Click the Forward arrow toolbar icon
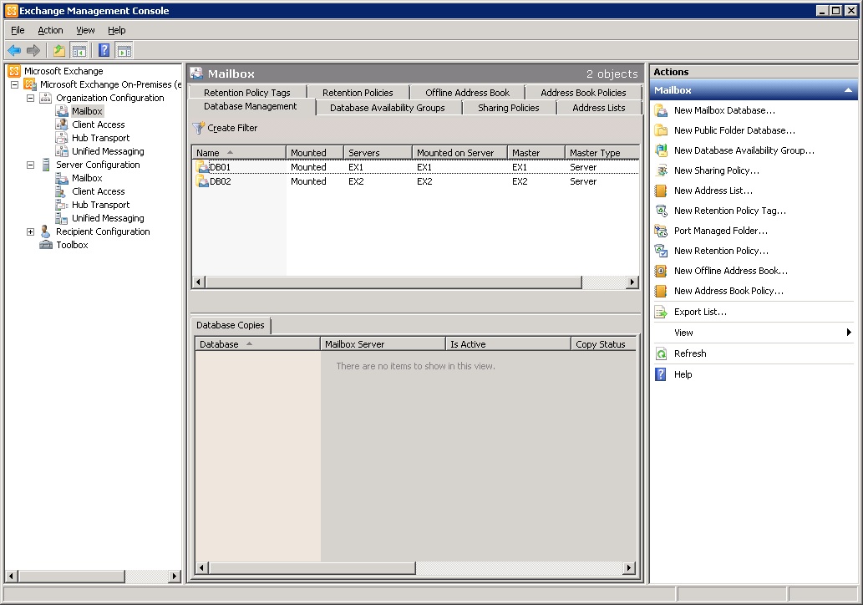This screenshot has height=605, width=863. click(33, 51)
